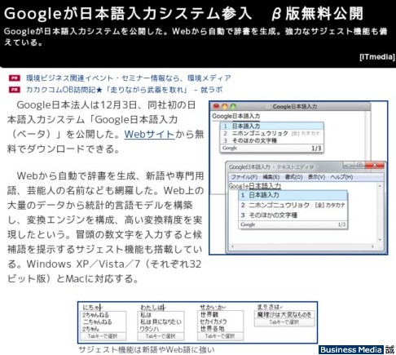Click the Windows text editor maximize button
The width and height of the screenshot is (396, 355).
click(x=359, y=165)
